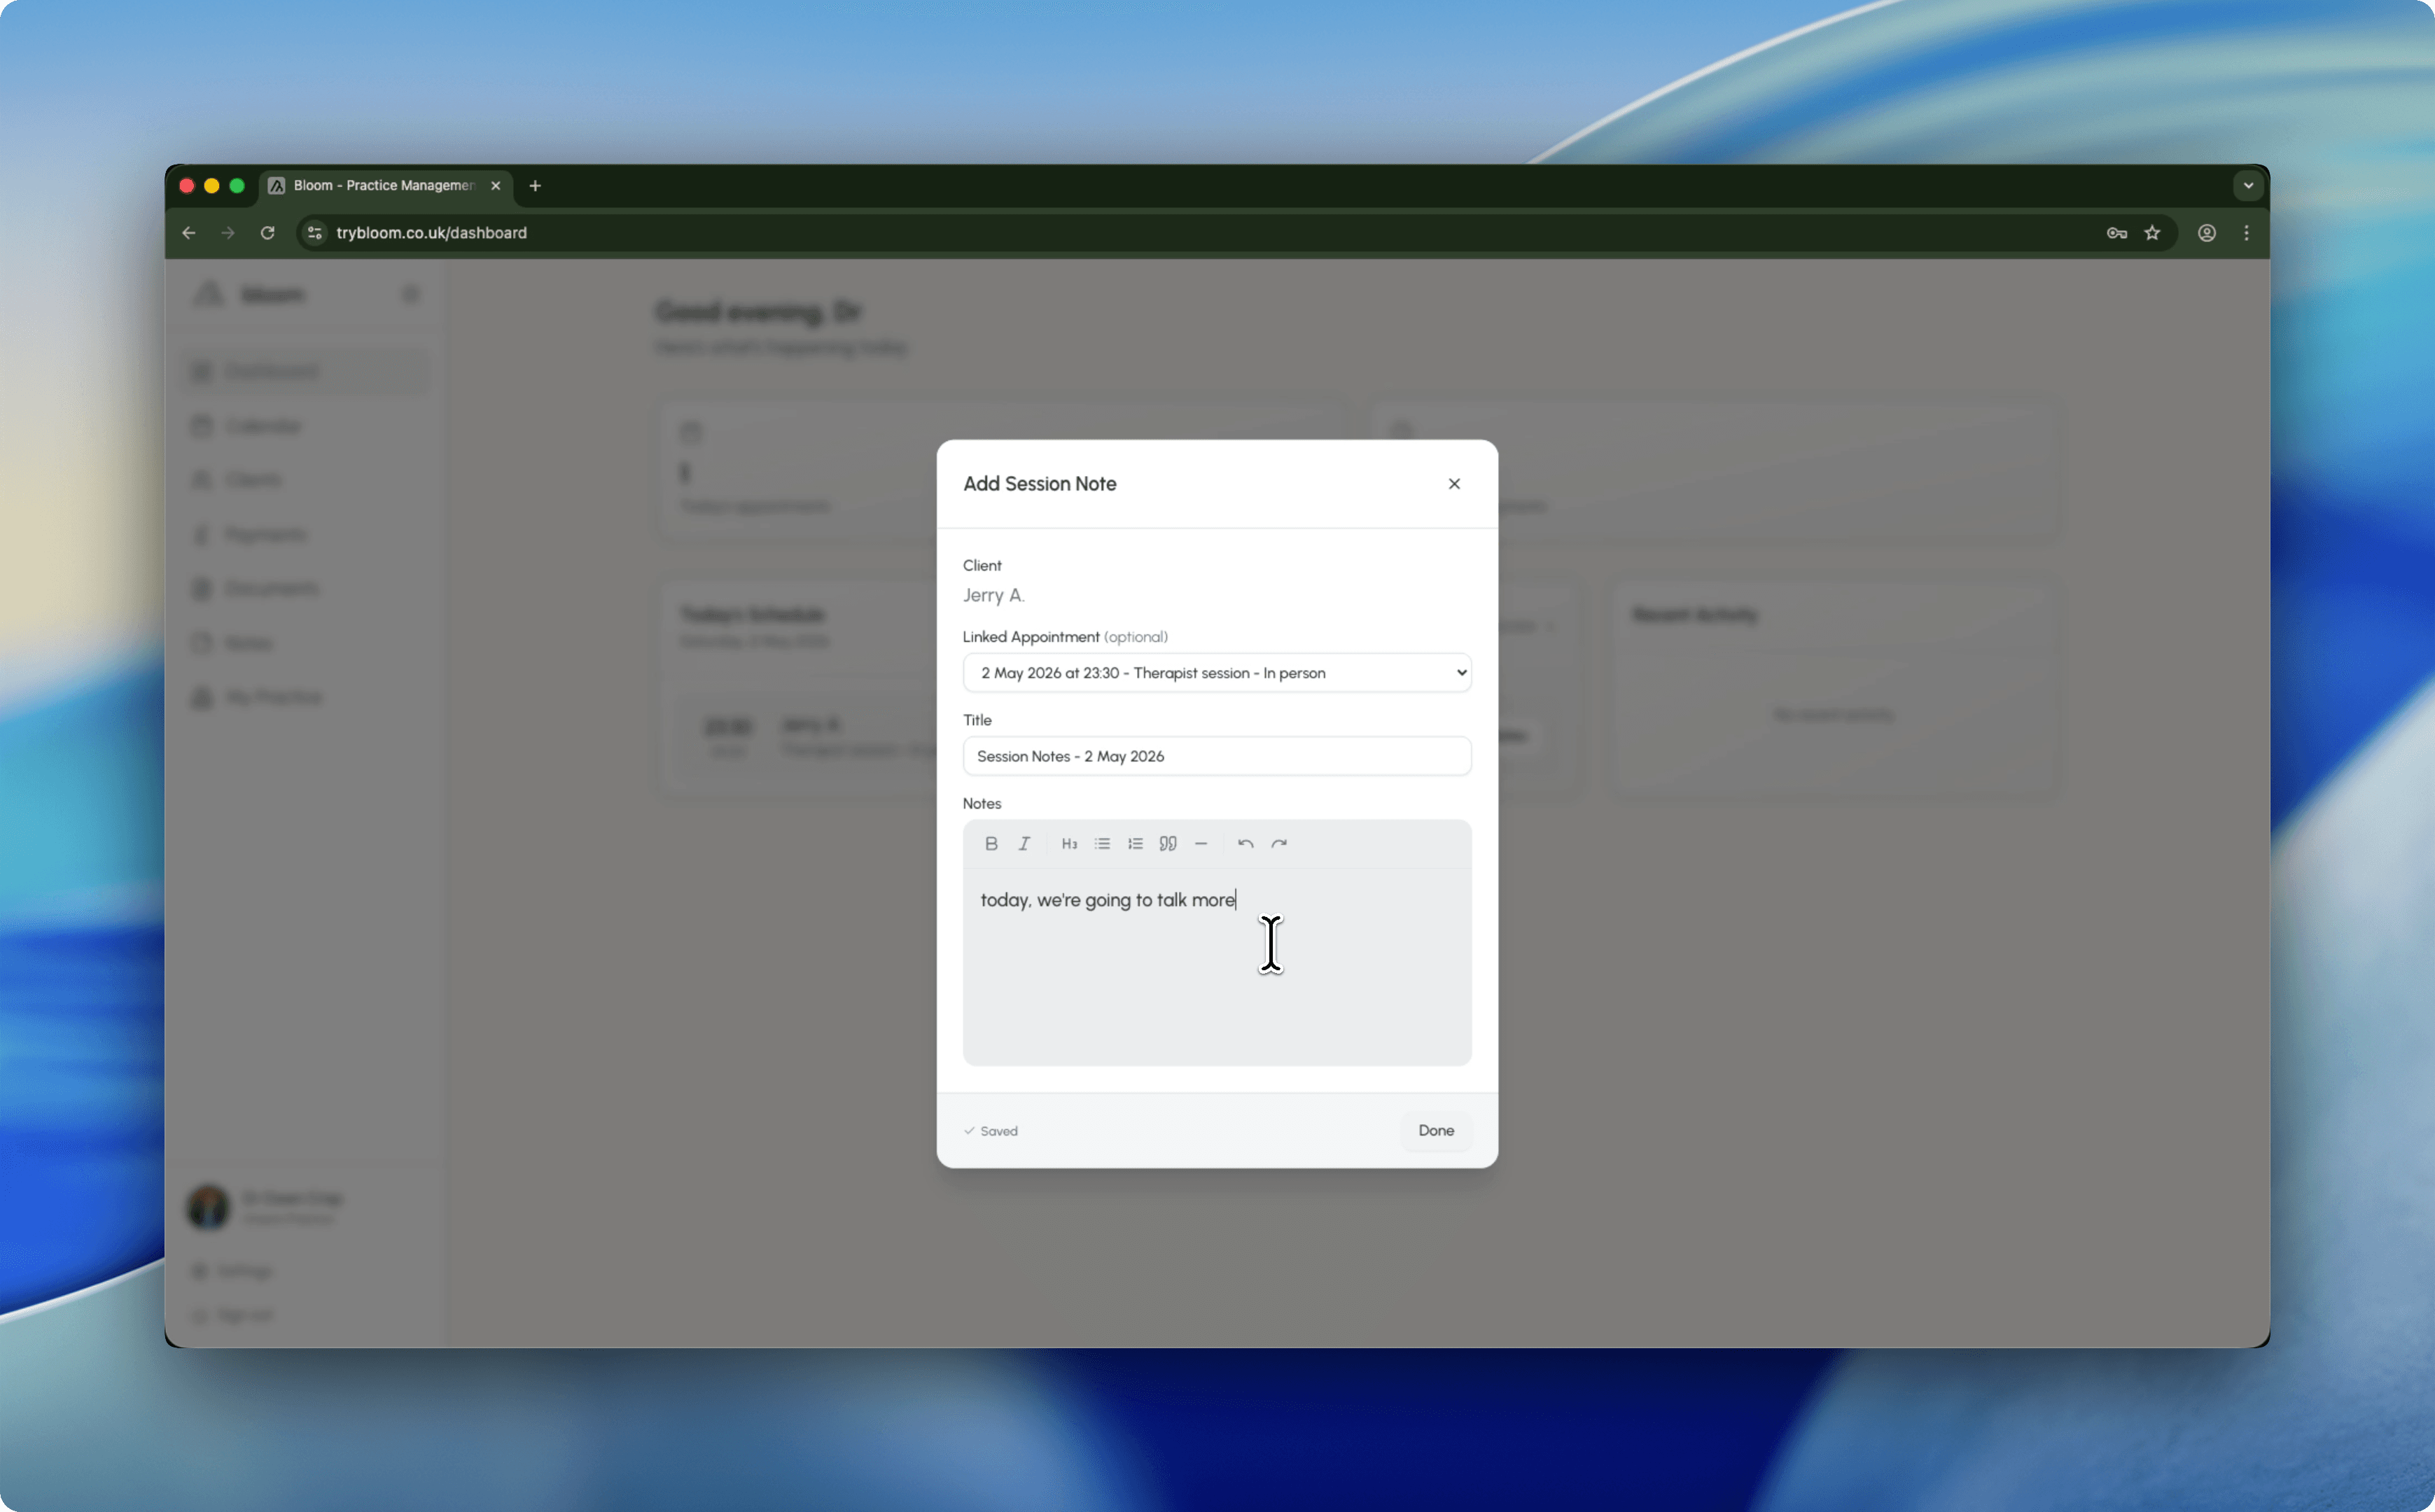This screenshot has height=1512, width=2435.
Task: Apply H3 heading in notes toolbar
Action: coord(1069,843)
